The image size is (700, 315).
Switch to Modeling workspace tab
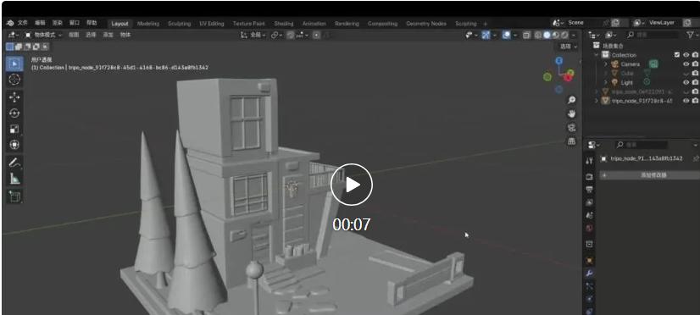(147, 24)
